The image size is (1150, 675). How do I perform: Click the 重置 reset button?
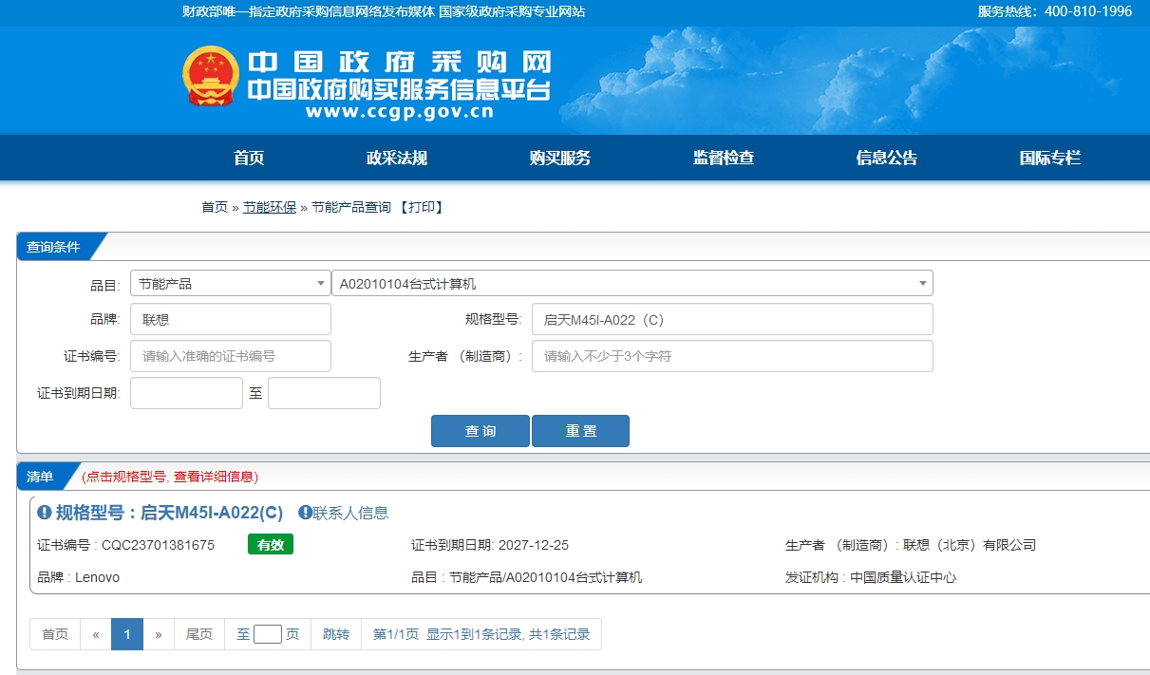581,431
